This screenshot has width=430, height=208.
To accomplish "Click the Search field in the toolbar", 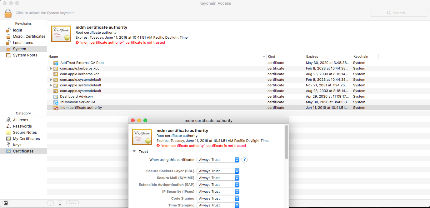I will (399, 13).
